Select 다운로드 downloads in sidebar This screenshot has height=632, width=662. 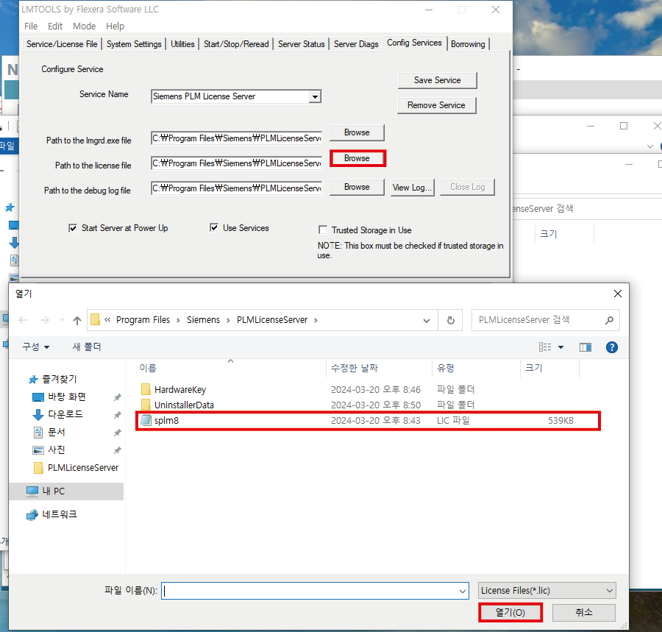click(x=65, y=414)
